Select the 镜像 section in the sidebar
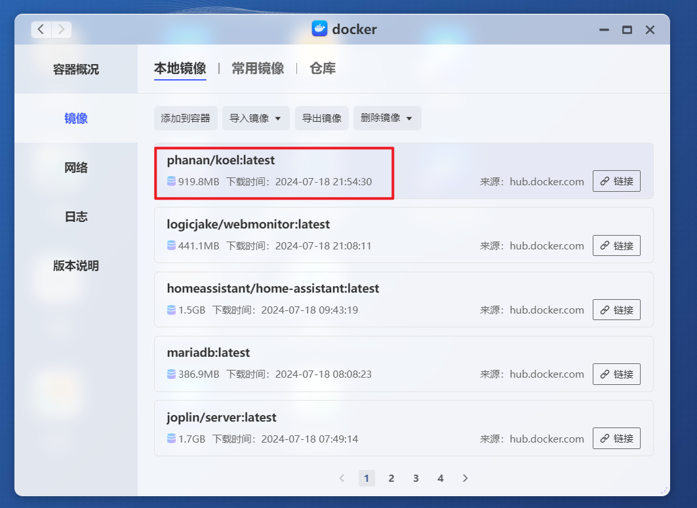The width and height of the screenshot is (697, 508). [x=75, y=118]
